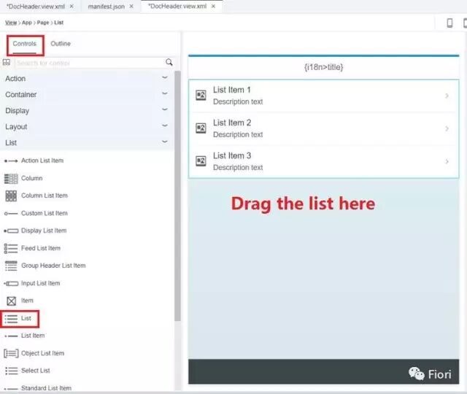Image resolution: width=467 pixels, height=394 pixels.
Task: Click image icon of List Item 3
Action: pyautogui.click(x=201, y=161)
